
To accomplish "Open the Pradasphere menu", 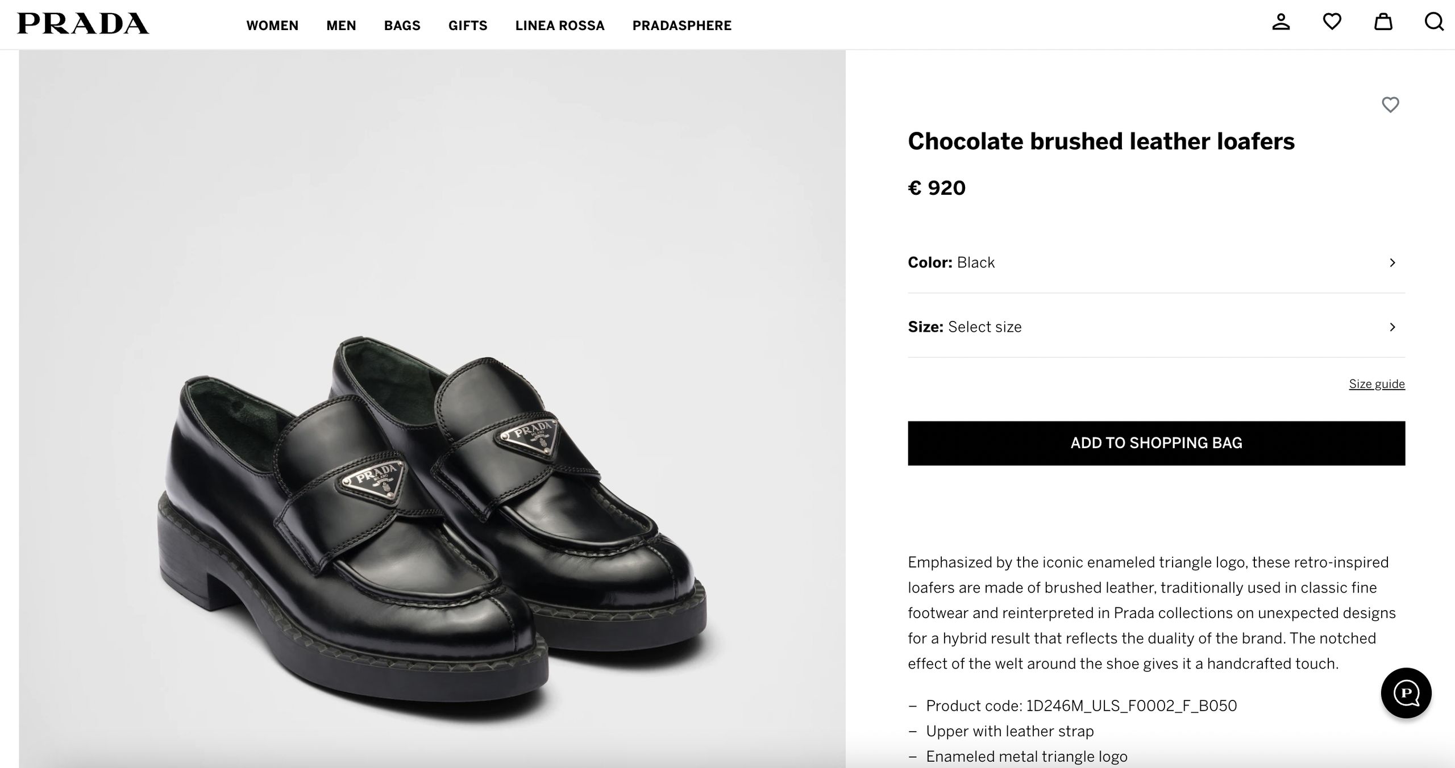I will pos(681,26).
